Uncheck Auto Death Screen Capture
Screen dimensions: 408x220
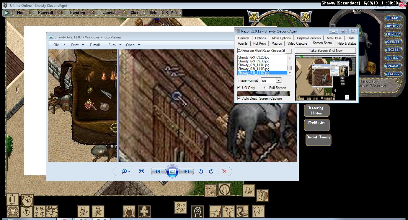click(x=239, y=98)
